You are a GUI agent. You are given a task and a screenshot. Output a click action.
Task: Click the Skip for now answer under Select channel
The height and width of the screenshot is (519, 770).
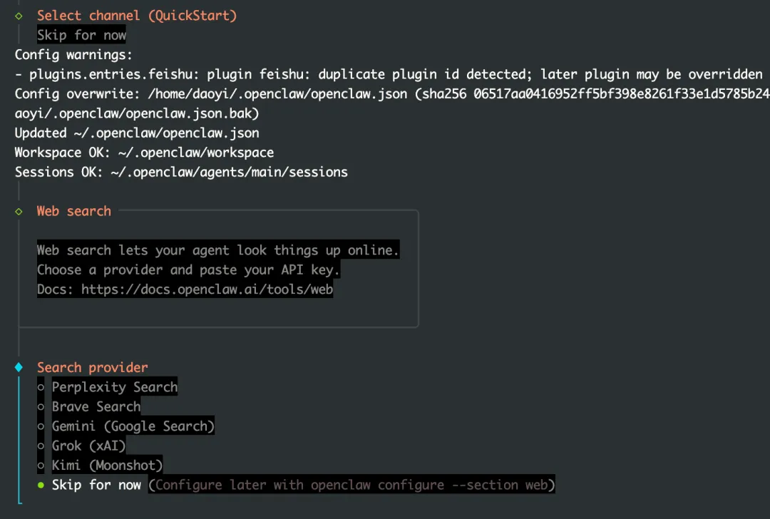click(81, 35)
